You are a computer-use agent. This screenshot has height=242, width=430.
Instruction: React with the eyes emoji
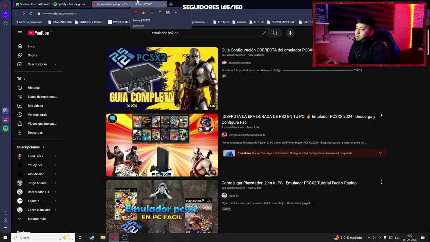[168, 12]
